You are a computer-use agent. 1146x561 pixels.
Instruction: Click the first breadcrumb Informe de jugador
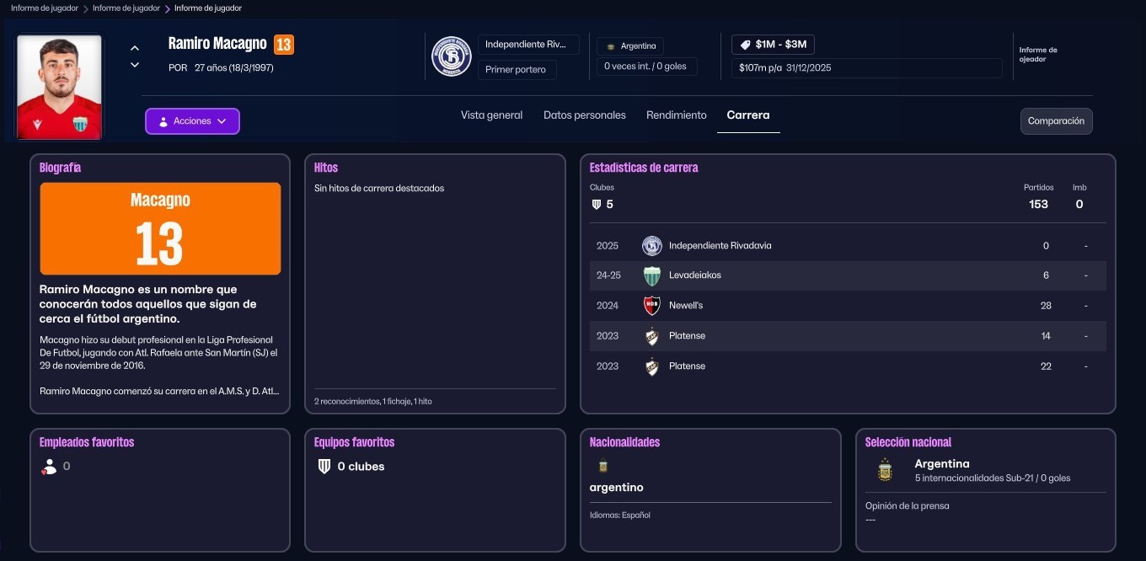coord(44,8)
